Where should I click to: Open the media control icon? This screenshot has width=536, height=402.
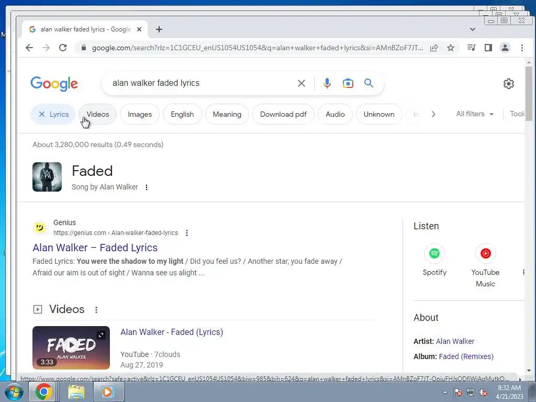pyautogui.click(x=472, y=48)
